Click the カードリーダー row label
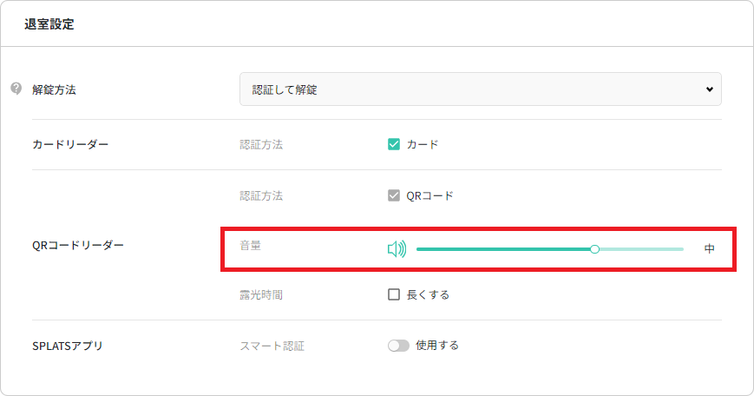The image size is (754, 396). click(70, 144)
